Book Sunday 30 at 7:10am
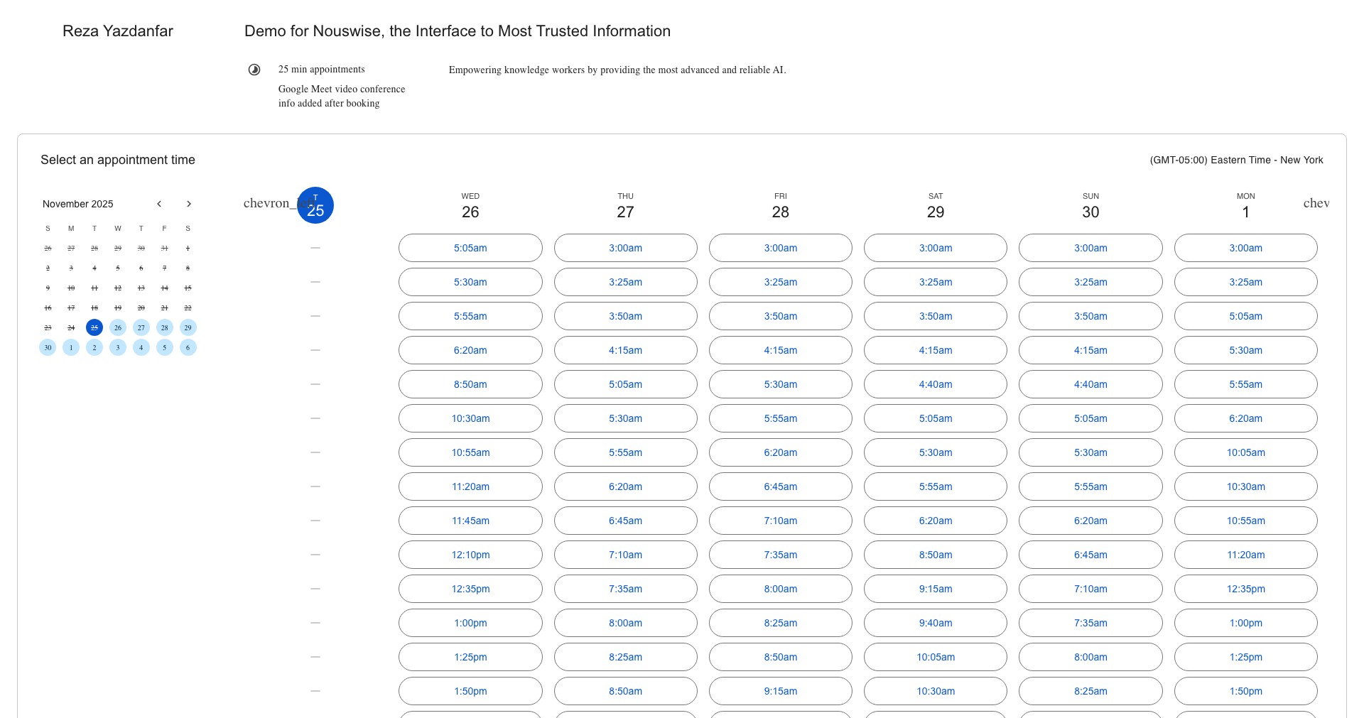The width and height of the screenshot is (1364, 718). point(1090,589)
